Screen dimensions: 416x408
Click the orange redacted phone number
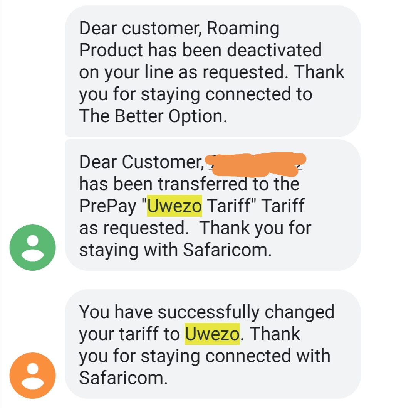256,164
